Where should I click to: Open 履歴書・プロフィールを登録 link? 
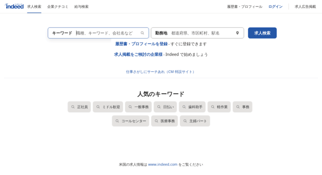[x=141, y=44]
